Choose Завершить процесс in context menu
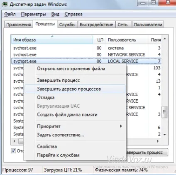 click(x=75, y=80)
